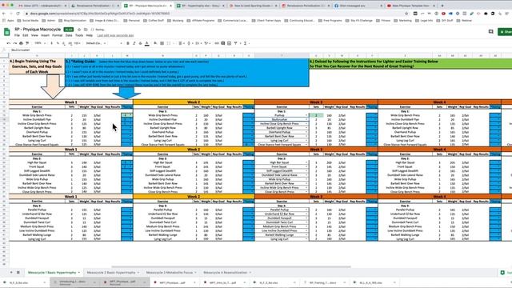The height and width of the screenshot is (288, 512).
Task: Open the Tools menu
Action: 79,35
